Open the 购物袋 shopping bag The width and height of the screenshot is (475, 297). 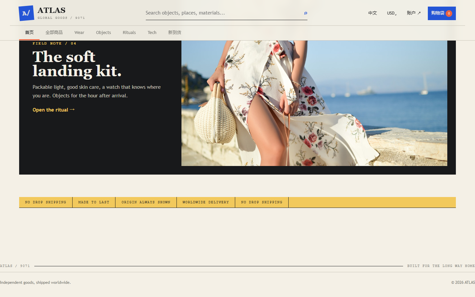pos(442,13)
